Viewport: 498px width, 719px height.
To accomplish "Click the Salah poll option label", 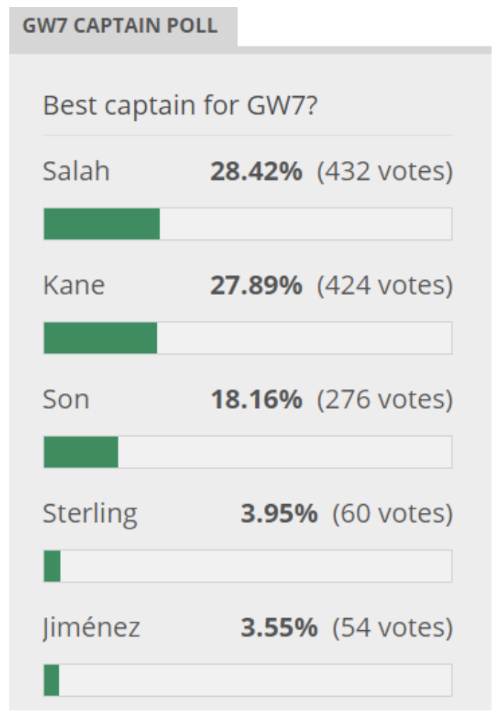I will pyautogui.click(x=76, y=171).
